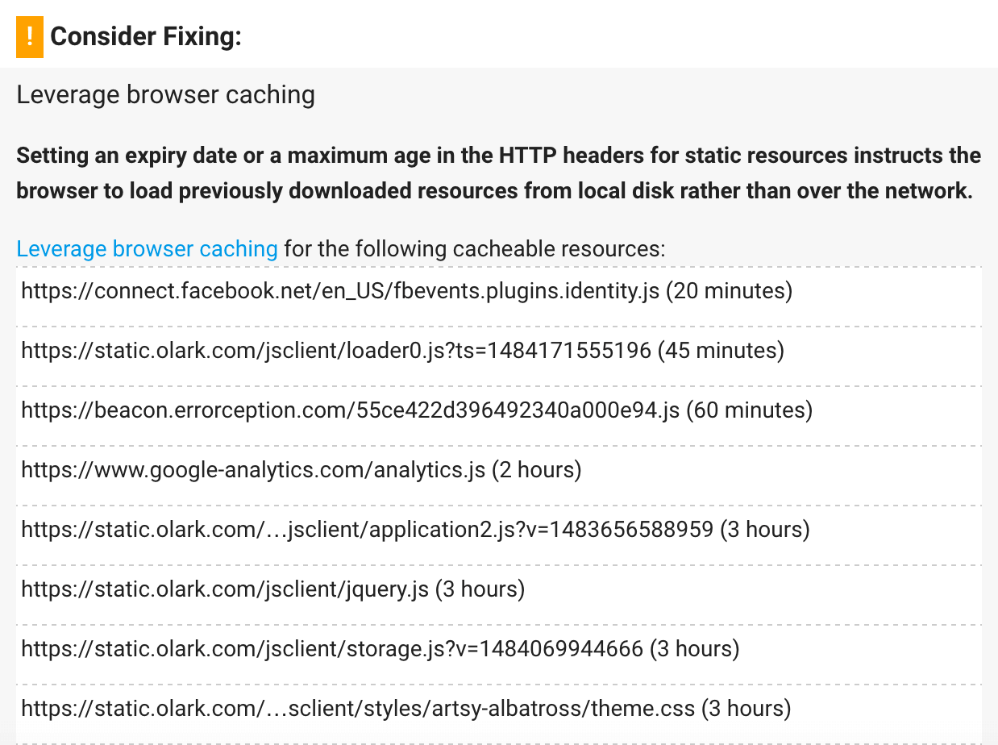Viewport: 998px width, 745px height.
Task: Select the google-analytics analytics.js URL
Action: pyautogui.click(x=253, y=469)
